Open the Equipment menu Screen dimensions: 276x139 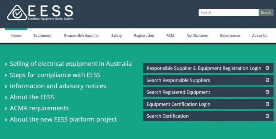(x=43, y=36)
